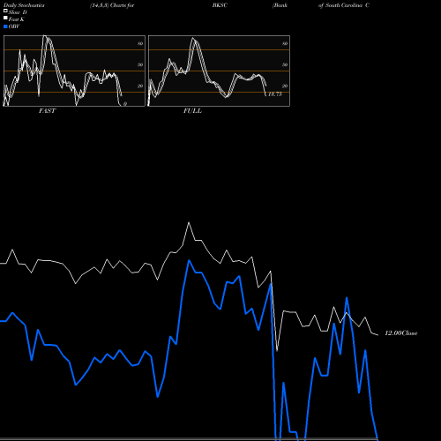Click the 12.00 Close price label
The width and height of the screenshot is (441, 441).
pos(401,333)
